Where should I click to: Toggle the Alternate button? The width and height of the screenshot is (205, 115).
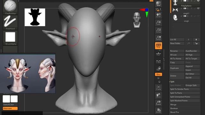[10, 108]
